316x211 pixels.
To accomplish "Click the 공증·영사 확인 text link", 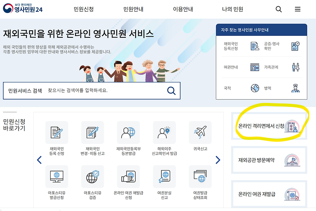I will point(272,46).
